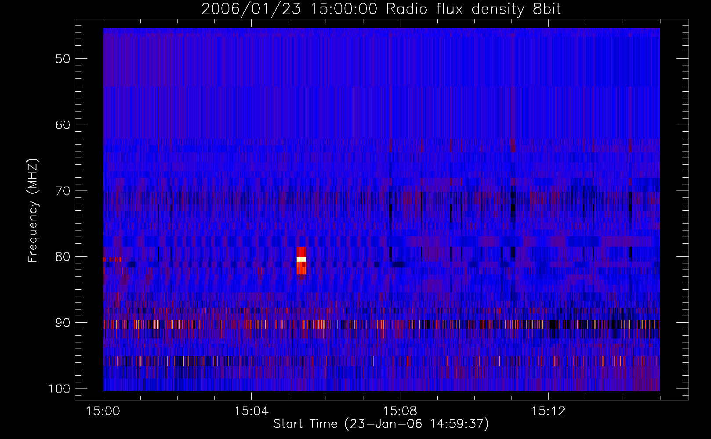Image resolution: width=711 pixels, height=439 pixels.
Task: Click the 100 frequency tick label
Action: click(x=59, y=389)
